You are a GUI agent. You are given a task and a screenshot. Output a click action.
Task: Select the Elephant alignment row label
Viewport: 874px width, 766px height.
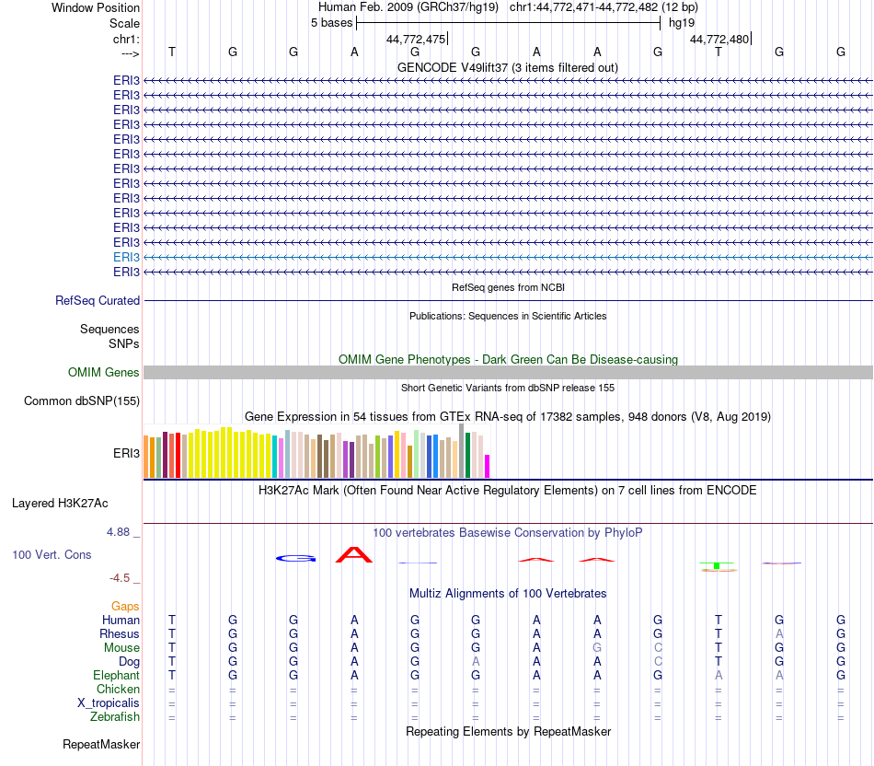(x=116, y=676)
